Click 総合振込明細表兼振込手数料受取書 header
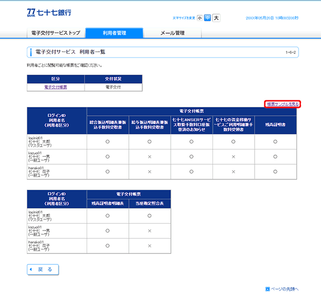The image size is (321, 295). pyautogui.click(x=108, y=125)
